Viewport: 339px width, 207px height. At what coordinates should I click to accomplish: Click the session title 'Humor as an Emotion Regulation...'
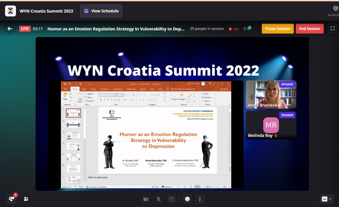(x=116, y=29)
